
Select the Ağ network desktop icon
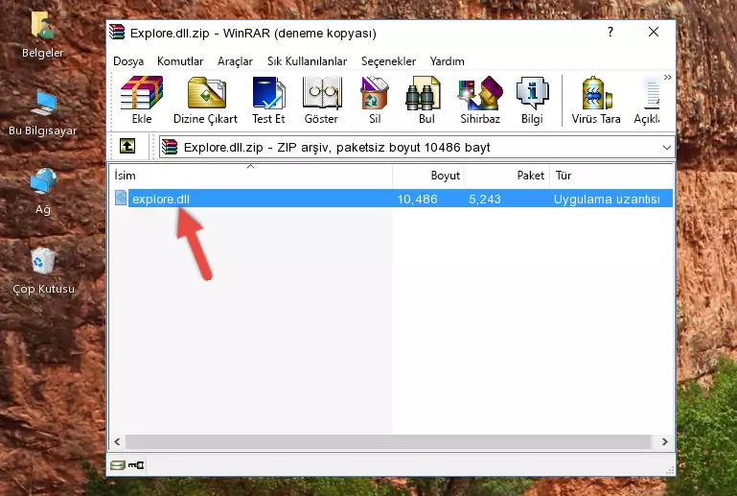click(x=43, y=191)
